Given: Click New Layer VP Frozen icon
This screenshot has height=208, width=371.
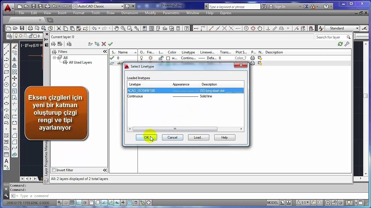Looking at the screenshot, I should click(97, 44).
